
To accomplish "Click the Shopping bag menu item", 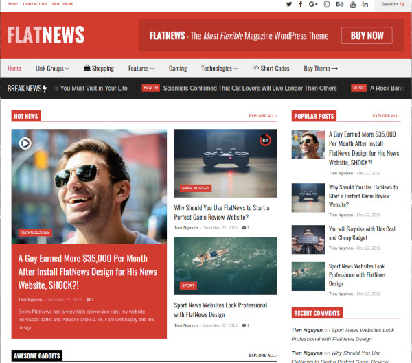I will 99,69.
